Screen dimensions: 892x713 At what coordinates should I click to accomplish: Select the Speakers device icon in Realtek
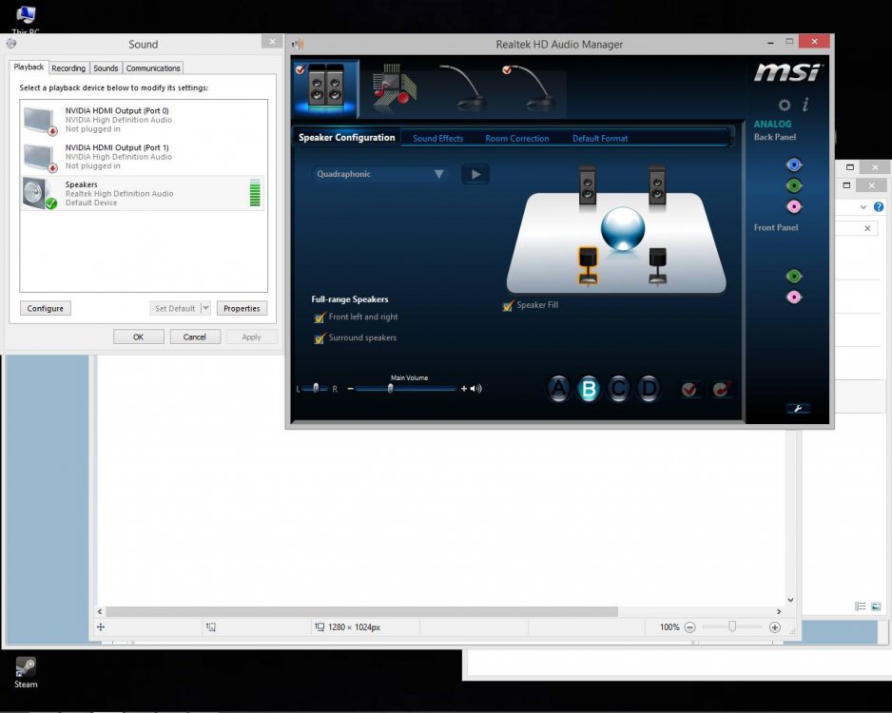(x=325, y=87)
